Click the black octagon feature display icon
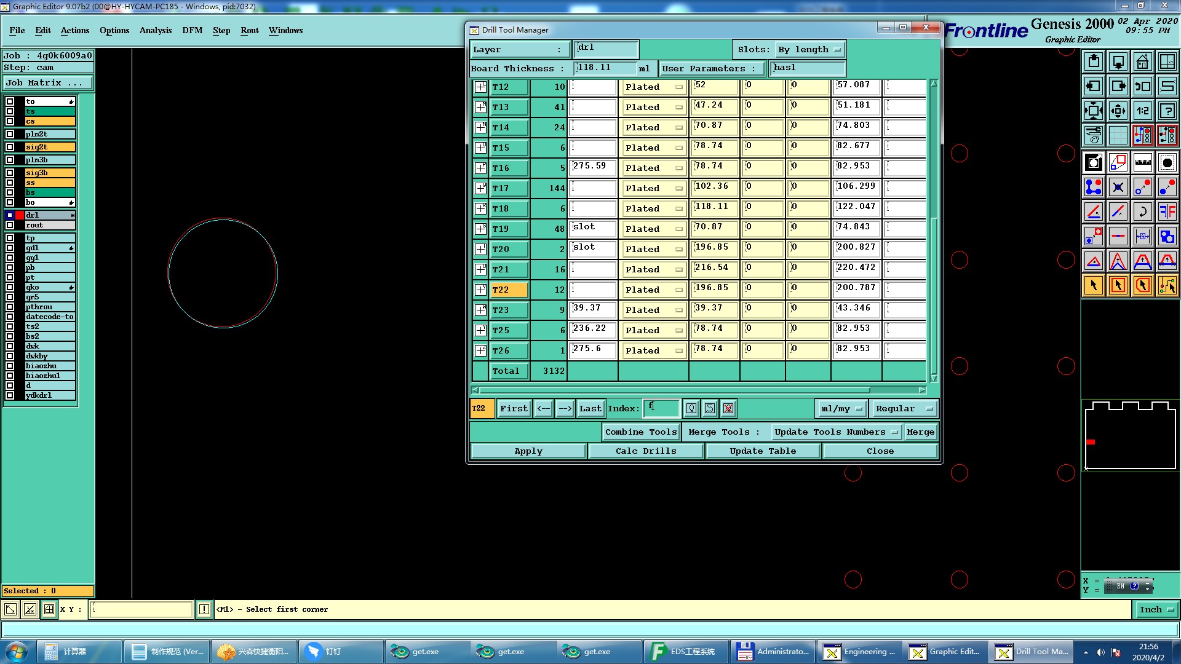 point(1167,163)
